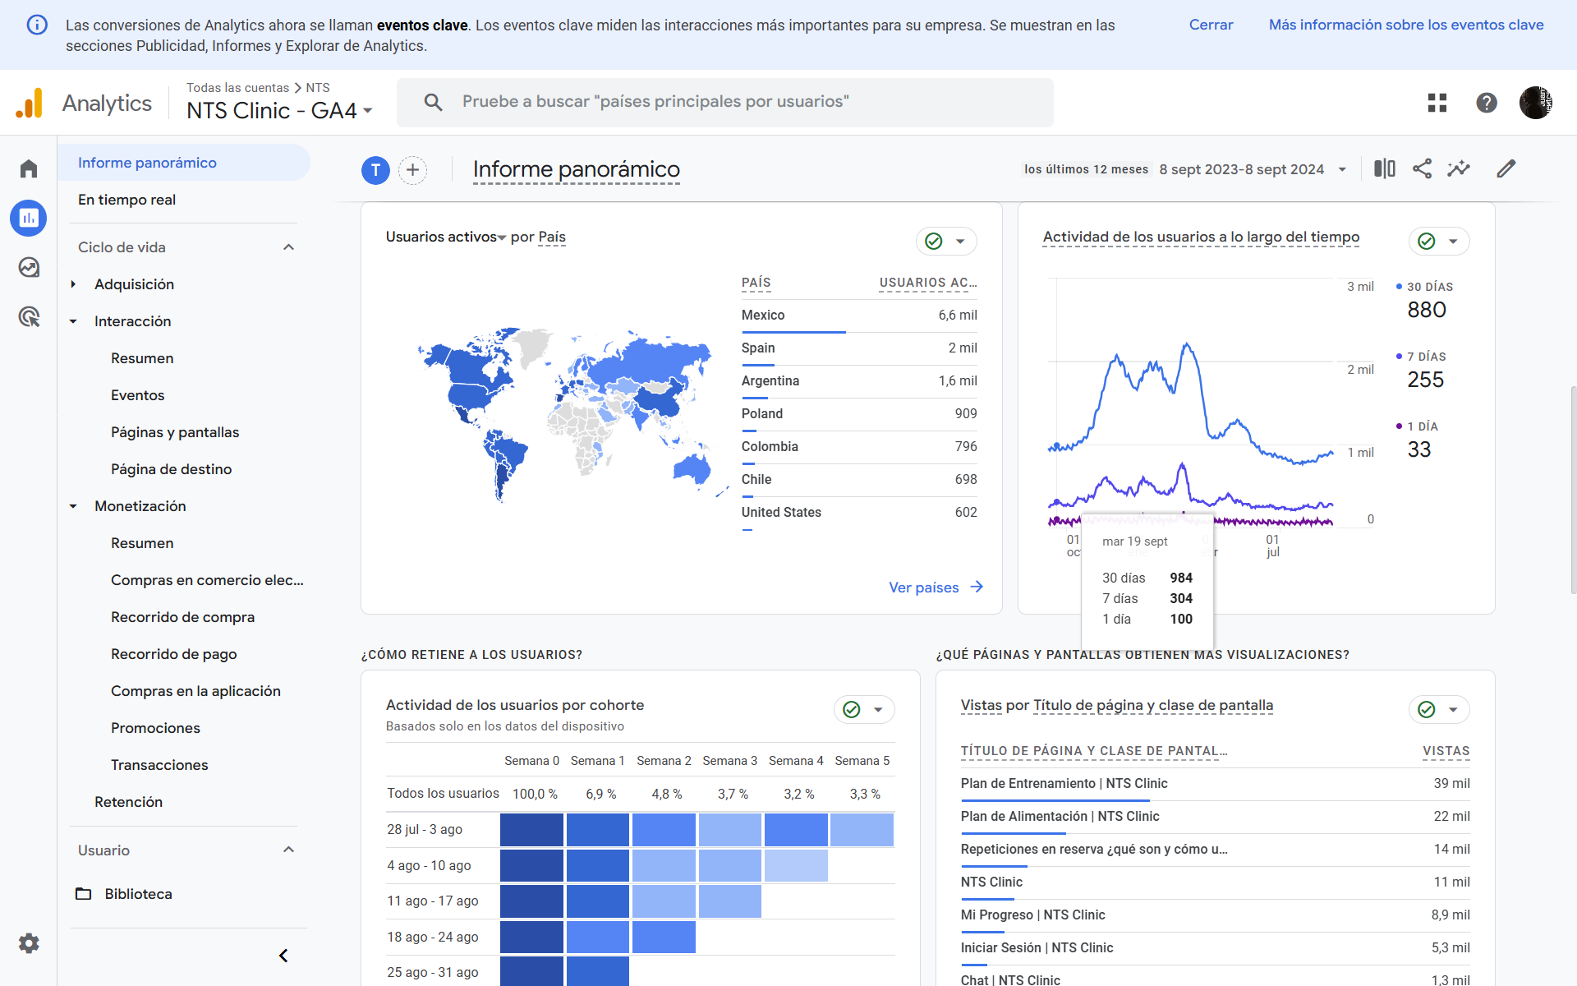1577x986 pixels.
Task: Click the Poland country row
Action: (859, 414)
